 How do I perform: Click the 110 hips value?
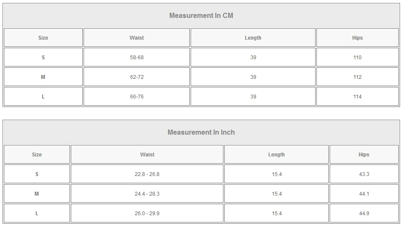coord(357,58)
